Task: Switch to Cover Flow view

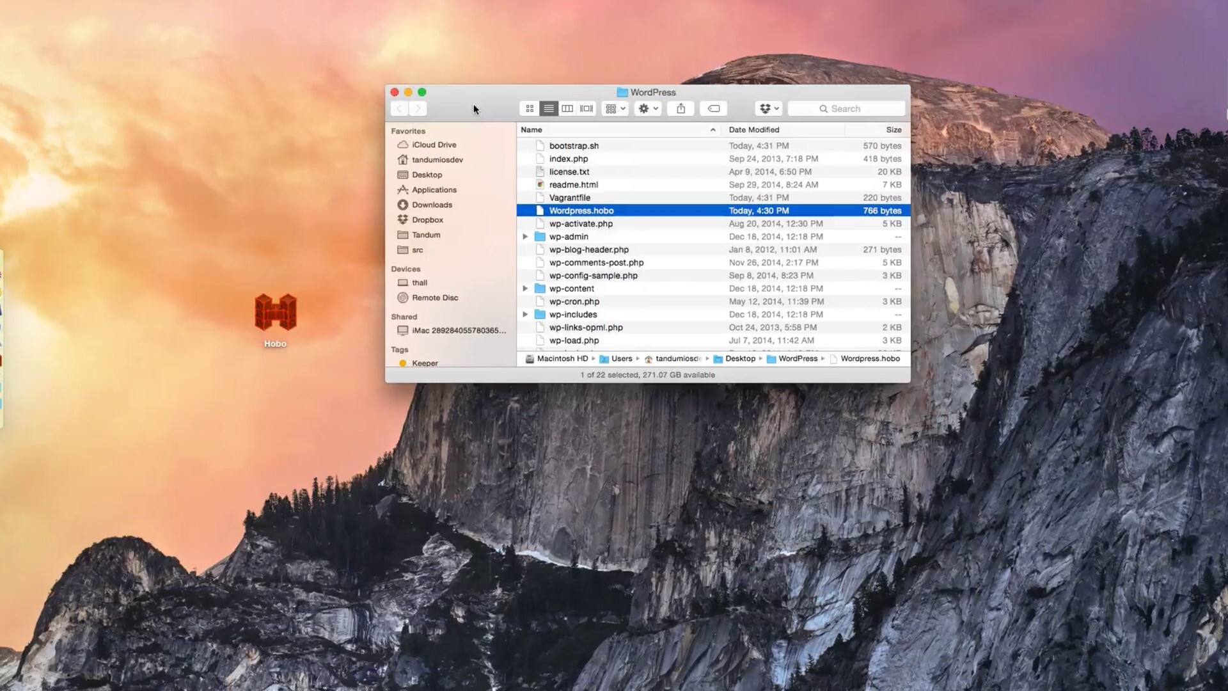Action: 586,109
